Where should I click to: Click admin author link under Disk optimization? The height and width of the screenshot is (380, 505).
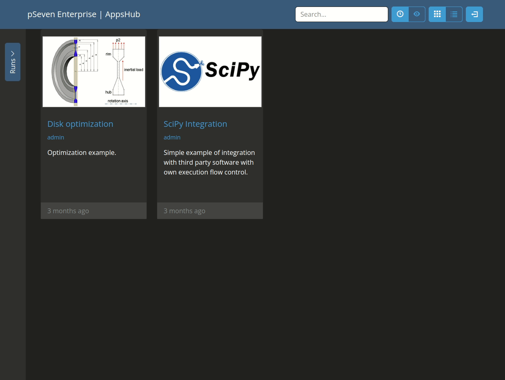pos(56,137)
